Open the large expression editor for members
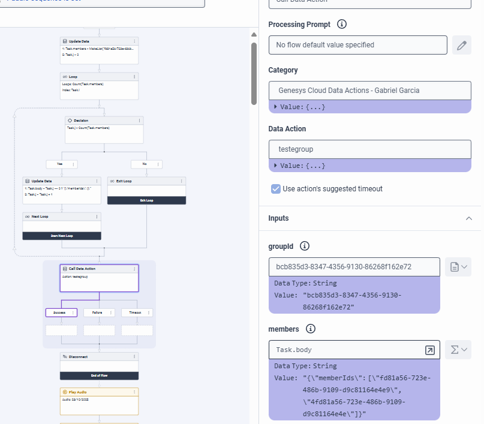 tap(429, 350)
